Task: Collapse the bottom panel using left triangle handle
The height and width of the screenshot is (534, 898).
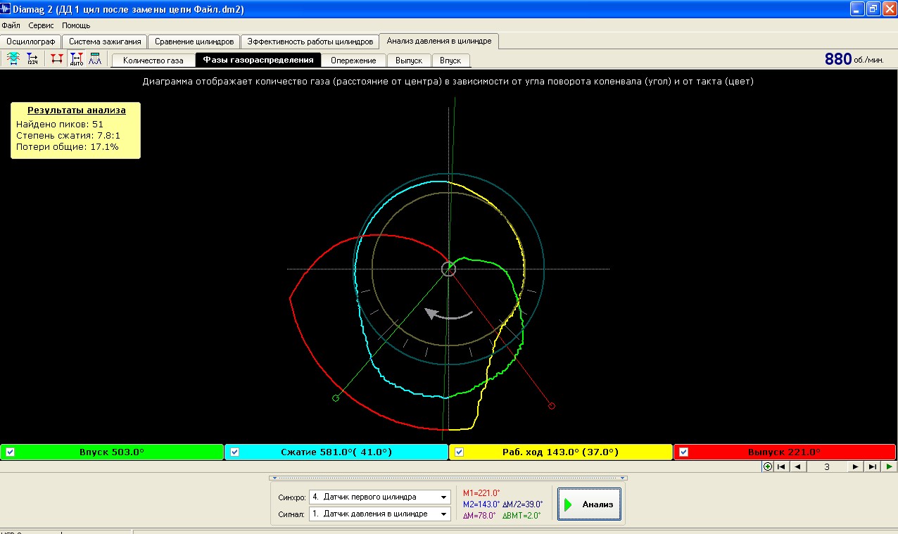Action: point(274,478)
